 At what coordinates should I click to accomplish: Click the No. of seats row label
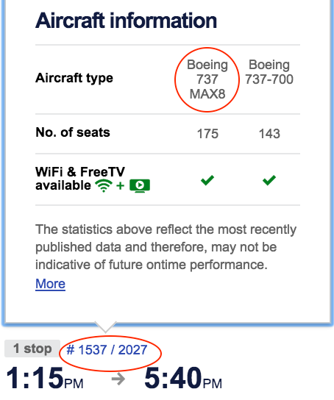pyautogui.click(x=73, y=132)
